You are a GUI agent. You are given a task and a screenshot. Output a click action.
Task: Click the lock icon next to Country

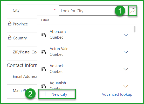click(x=10, y=38)
